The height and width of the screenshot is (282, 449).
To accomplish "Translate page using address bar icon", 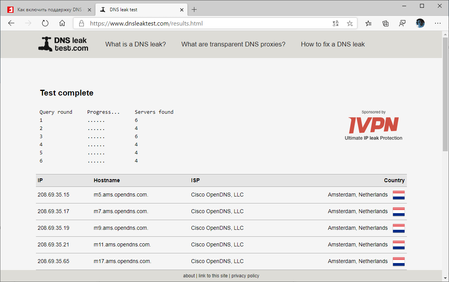I will (336, 24).
